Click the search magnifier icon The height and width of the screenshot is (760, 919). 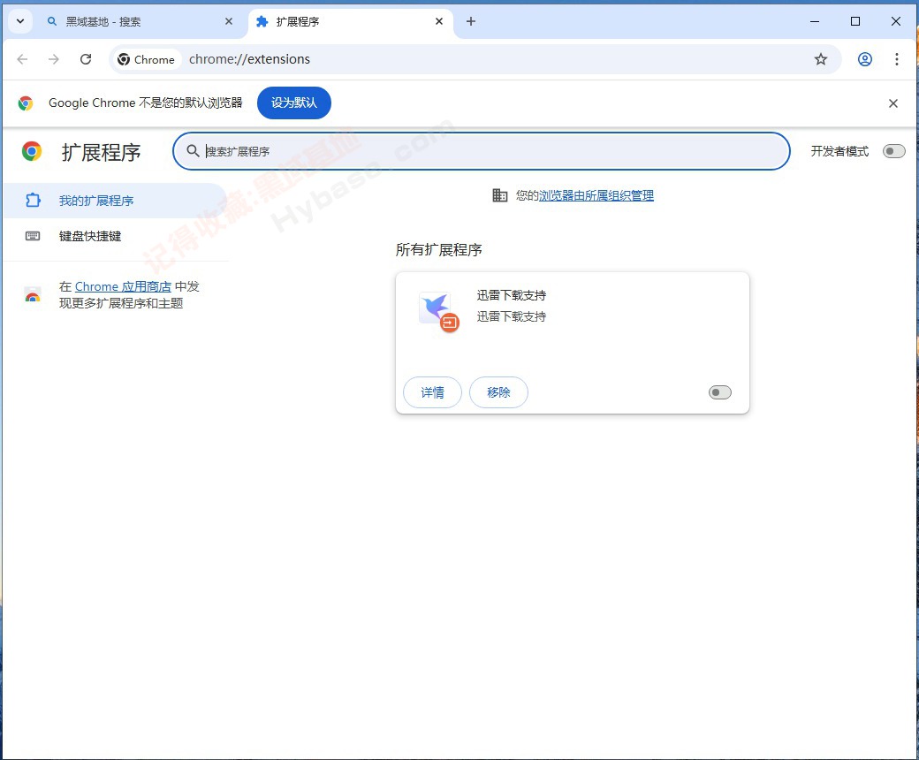[193, 150]
